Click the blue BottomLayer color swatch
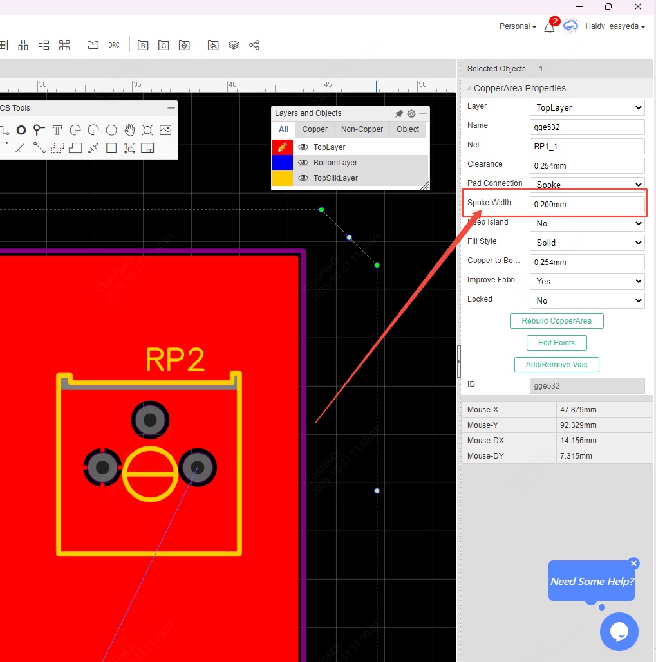 pyautogui.click(x=283, y=163)
